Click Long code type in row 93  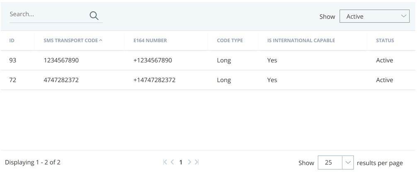[x=224, y=60]
